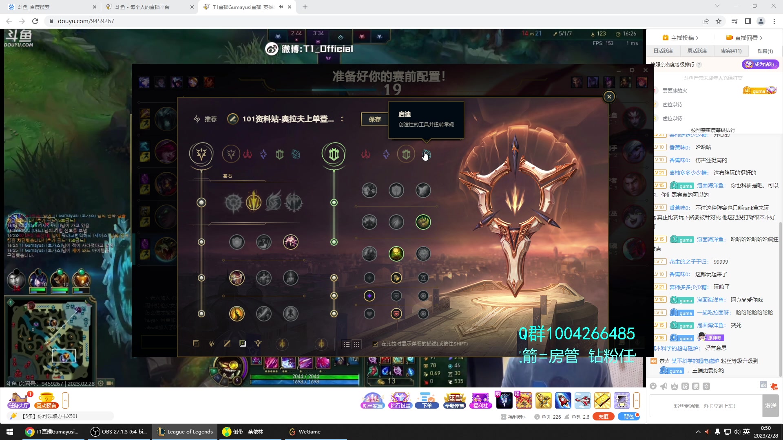783x440 pixels.
Task: Bookmark this page with the star icon
Action: 719,21
